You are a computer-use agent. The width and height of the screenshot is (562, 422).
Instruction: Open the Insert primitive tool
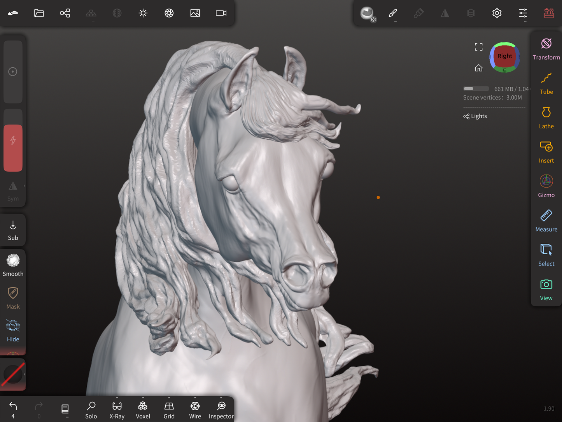(546, 152)
